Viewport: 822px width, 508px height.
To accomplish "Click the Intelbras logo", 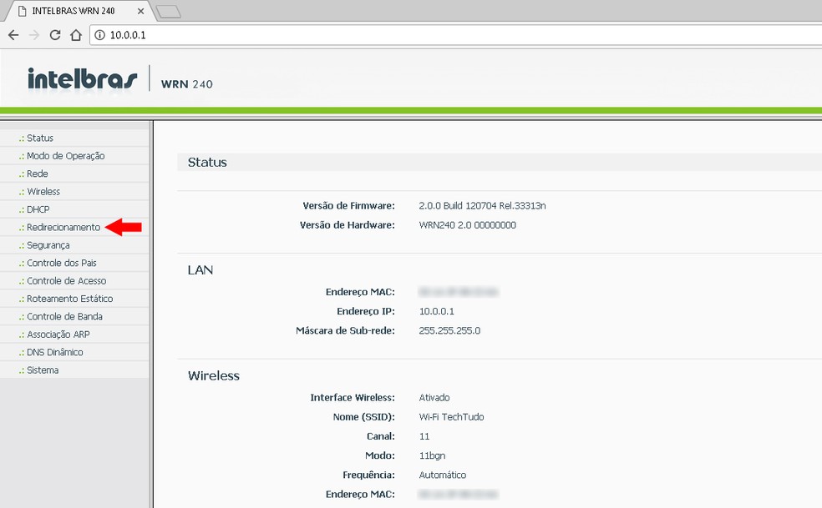I will (x=83, y=79).
